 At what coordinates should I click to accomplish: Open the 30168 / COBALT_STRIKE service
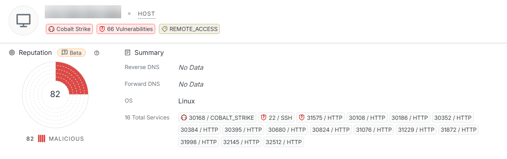(217, 118)
